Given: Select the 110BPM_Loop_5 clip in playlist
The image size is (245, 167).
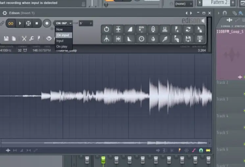Looking at the screenshot, I should click(231, 54).
